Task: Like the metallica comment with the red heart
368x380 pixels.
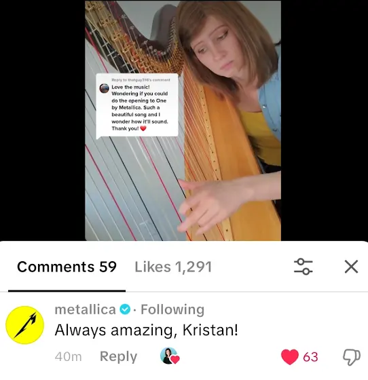Action: [290, 357]
